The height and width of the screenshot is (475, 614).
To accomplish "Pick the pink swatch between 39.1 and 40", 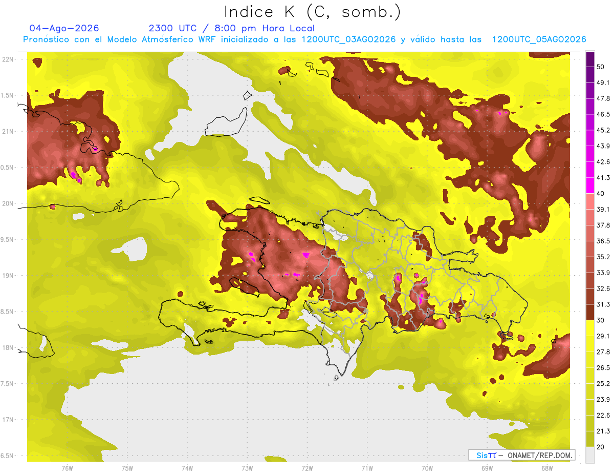I will coord(590,201).
